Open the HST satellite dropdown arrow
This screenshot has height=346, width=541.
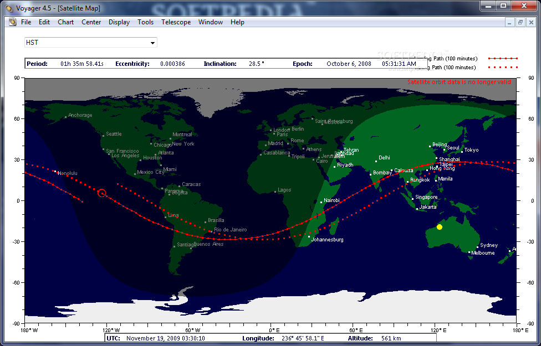coord(152,43)
